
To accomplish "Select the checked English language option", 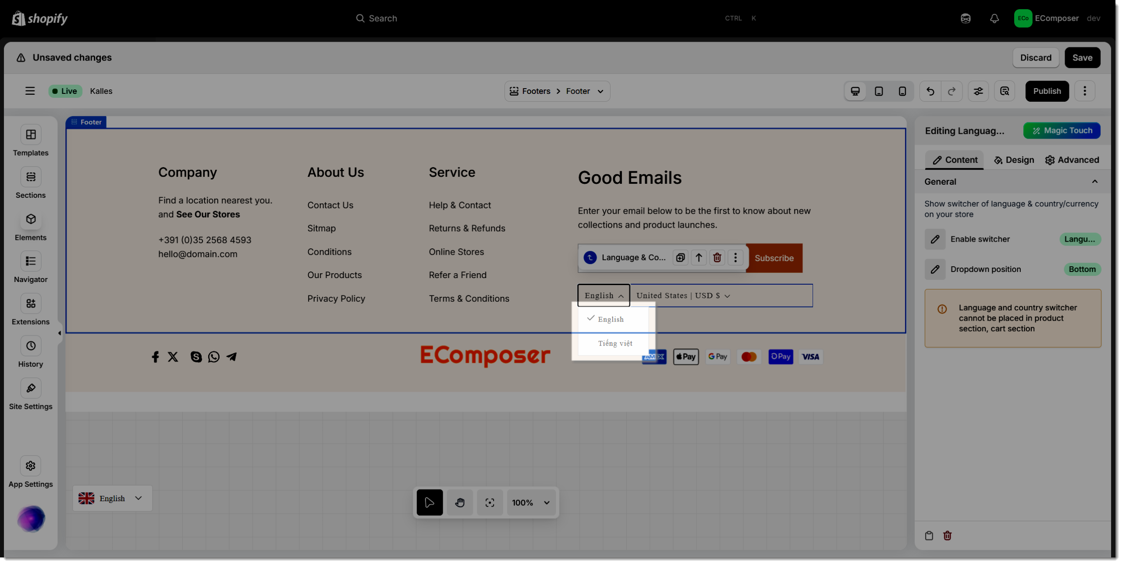I will point(610,319).
